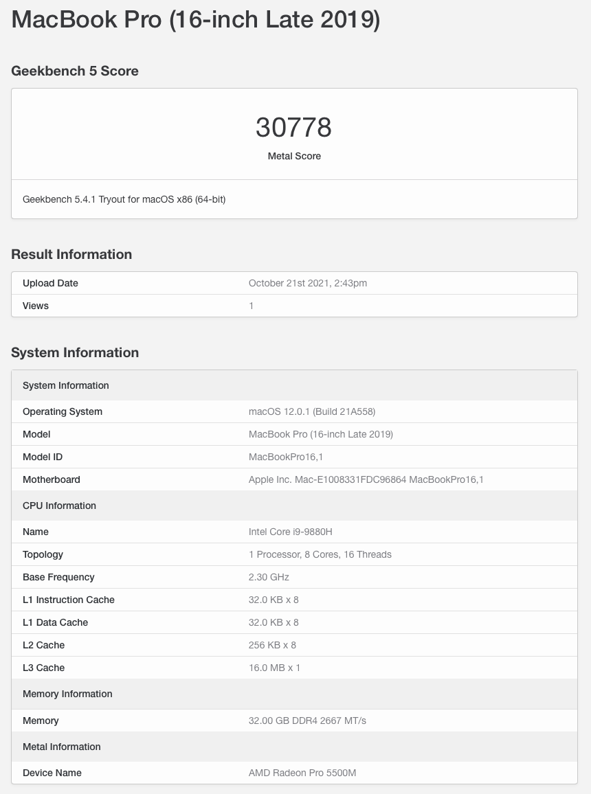Select the MacBookPro16,1 Model ID value
The image size is (591, 794).
(286, 457)
